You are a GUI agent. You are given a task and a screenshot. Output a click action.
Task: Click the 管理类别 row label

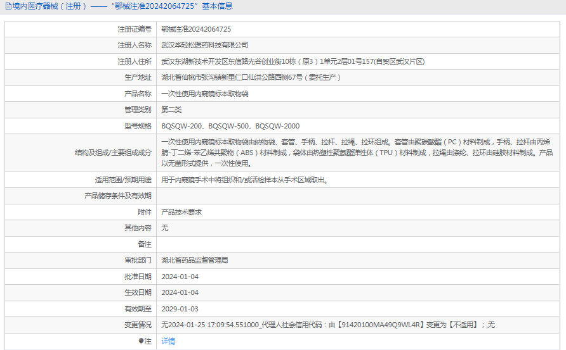pos(138,110)
